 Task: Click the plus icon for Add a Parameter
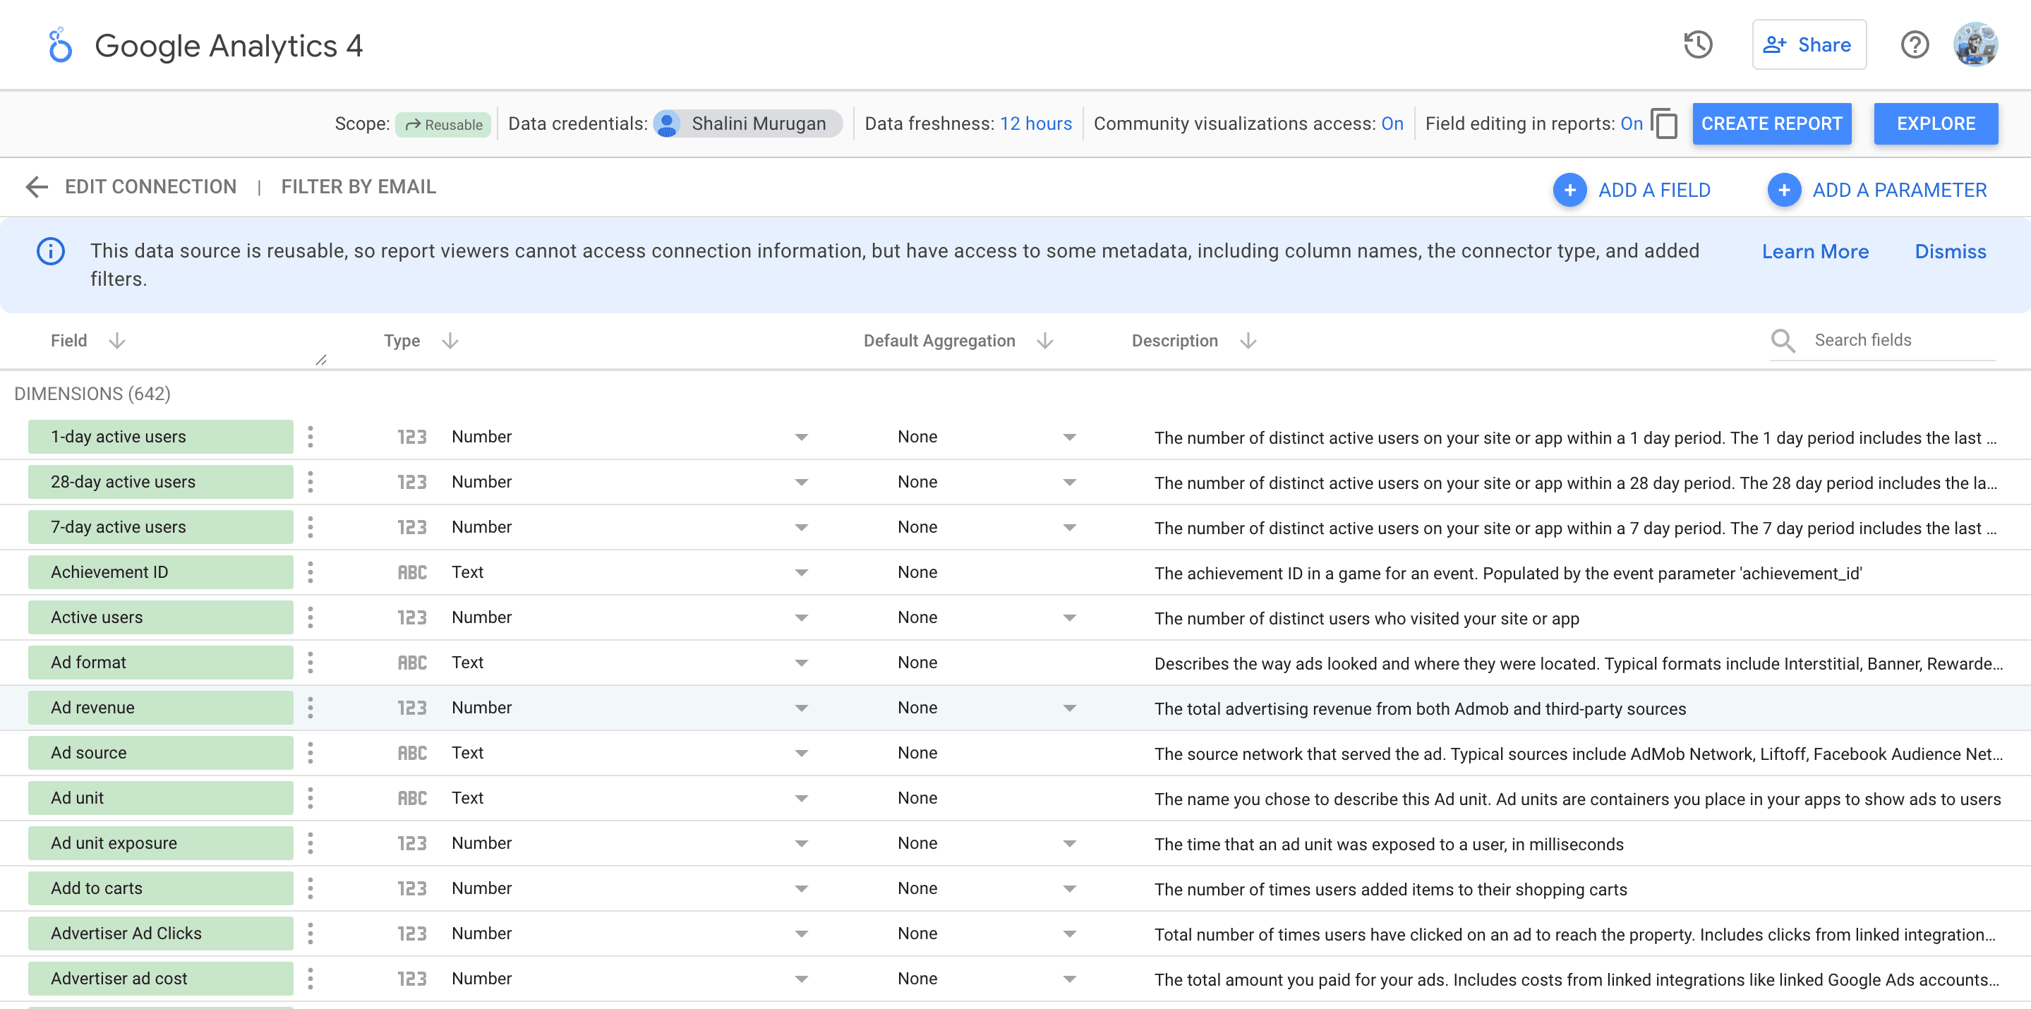click(x=1783, y=190)
